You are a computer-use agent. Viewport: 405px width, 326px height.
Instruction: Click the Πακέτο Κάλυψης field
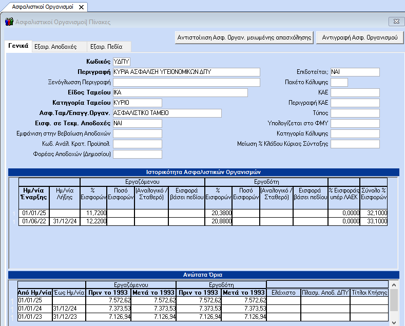[x=339, y=83]
